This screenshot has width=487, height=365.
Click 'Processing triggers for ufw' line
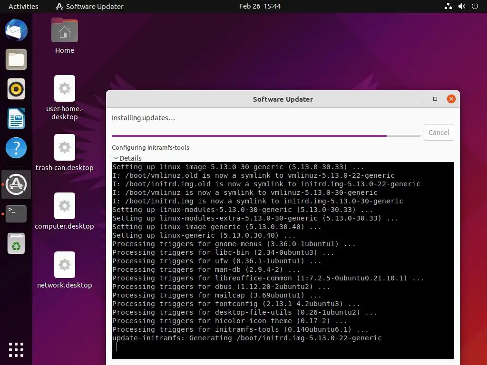[216, 261]
